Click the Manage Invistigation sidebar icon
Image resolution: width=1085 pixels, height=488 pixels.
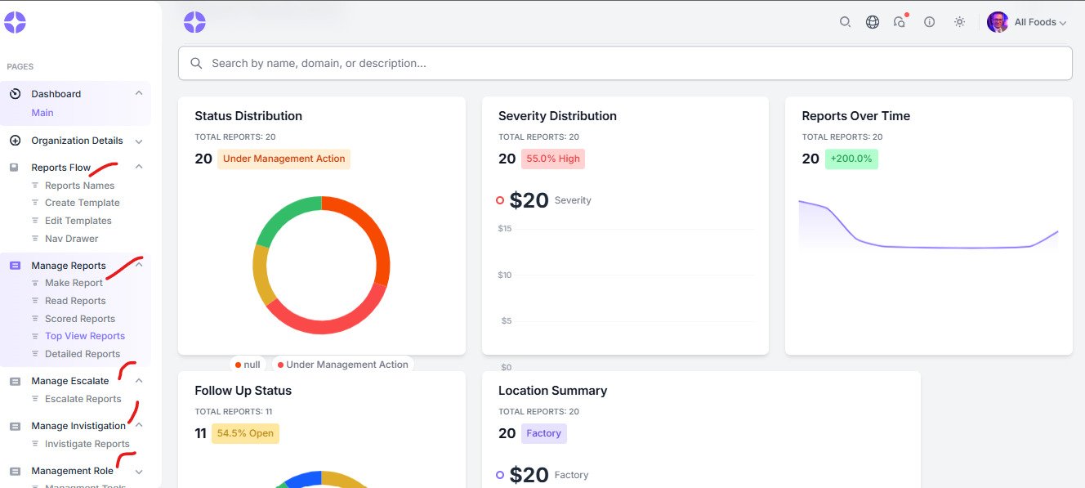[x=15, y=426]
